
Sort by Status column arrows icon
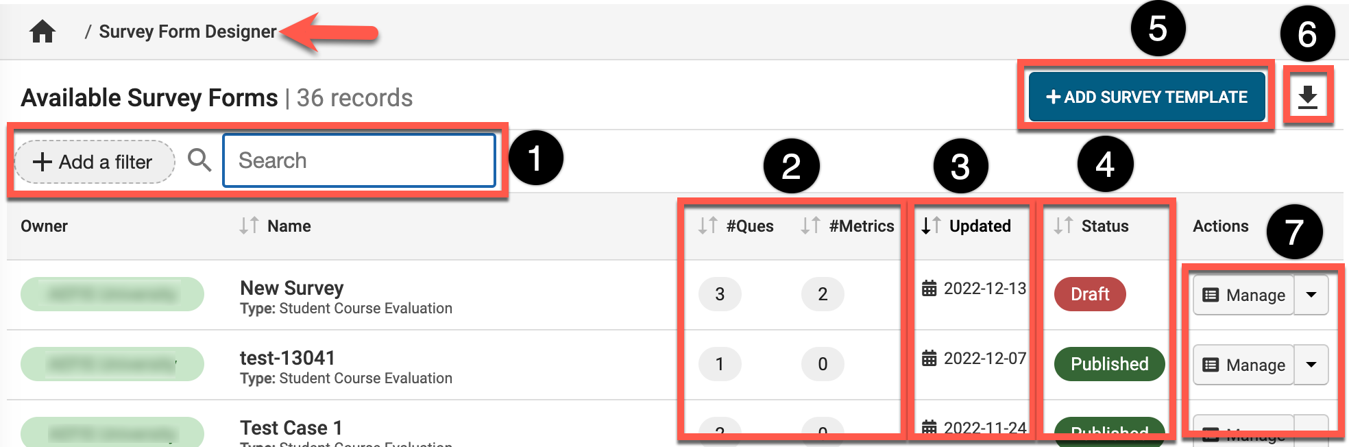tap(1063, 226)
